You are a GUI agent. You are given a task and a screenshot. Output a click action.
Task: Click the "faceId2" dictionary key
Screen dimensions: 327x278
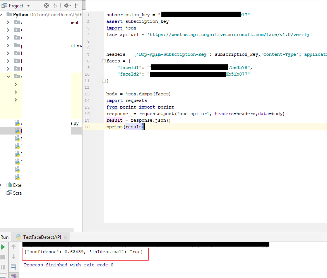130,74
